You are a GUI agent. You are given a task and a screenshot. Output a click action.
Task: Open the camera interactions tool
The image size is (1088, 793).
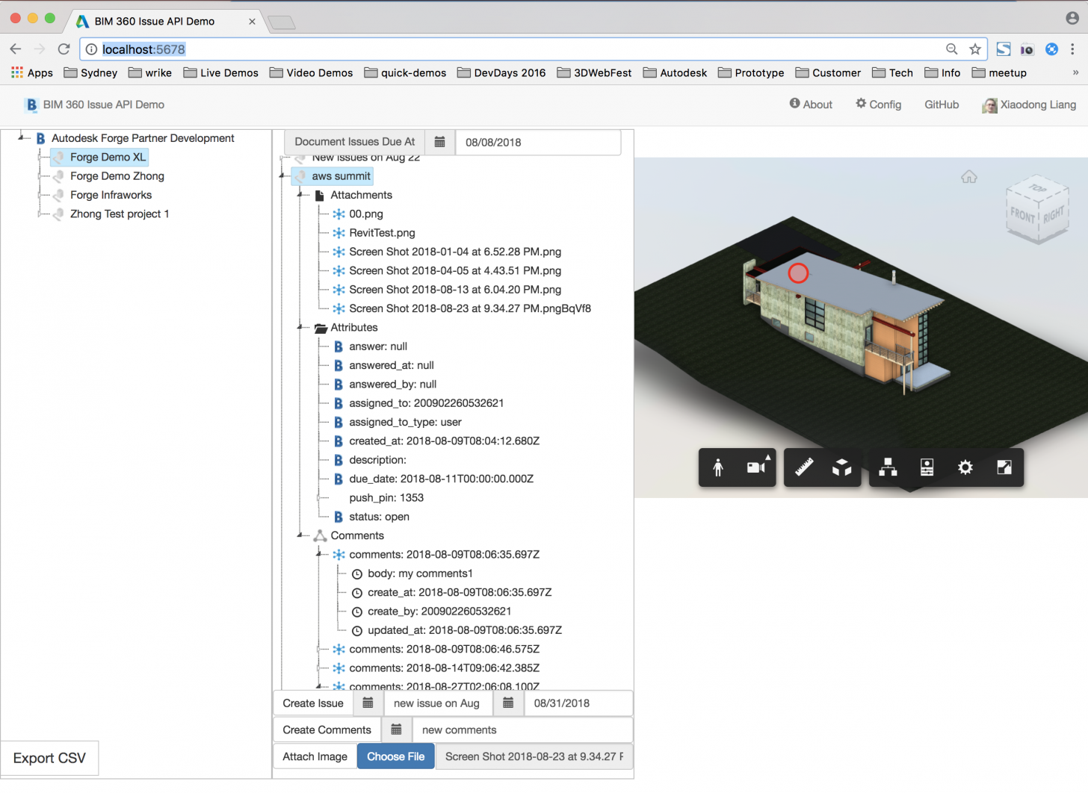pyautogui.click(x=757, y=467)
